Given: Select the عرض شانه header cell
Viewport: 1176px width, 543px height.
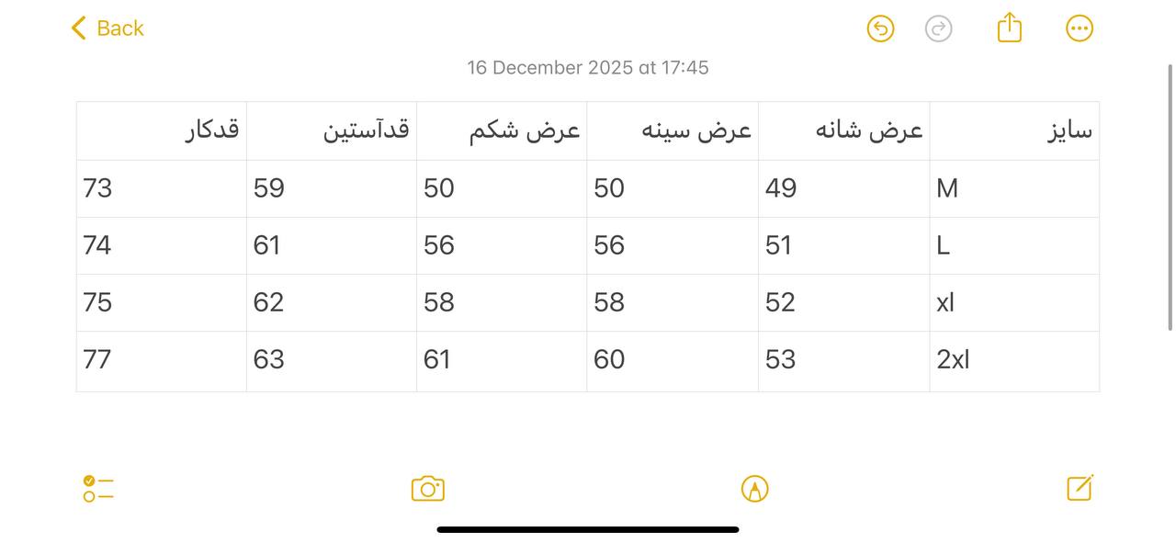Looking at the screenshot, I should point(843,130).
